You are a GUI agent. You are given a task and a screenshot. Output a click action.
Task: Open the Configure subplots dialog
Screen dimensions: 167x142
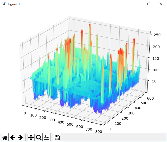tap(47, 137)
